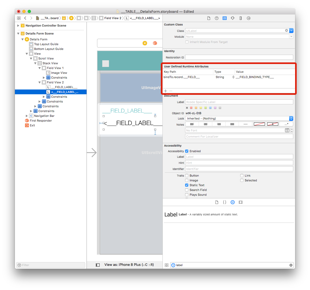Viewport: 310px width, 290px height.
Task: Collapse Details Form Scene
Action: coord(18,33)
